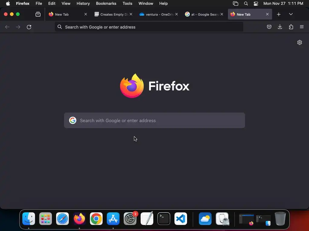Open the Edit menu
The height and width of the screenshot is (231, 309).
point(52,3)
